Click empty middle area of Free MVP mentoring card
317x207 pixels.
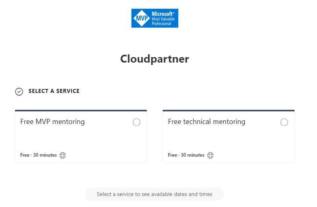[81, 139]
